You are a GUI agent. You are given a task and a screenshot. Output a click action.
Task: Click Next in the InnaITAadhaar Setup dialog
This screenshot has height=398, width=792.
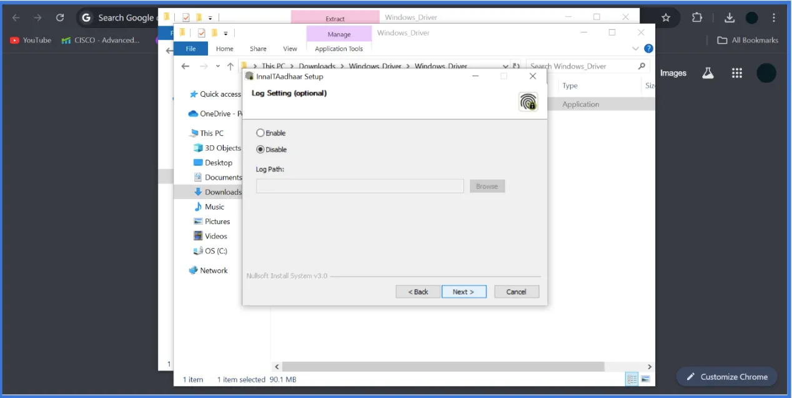coord(463,291)
